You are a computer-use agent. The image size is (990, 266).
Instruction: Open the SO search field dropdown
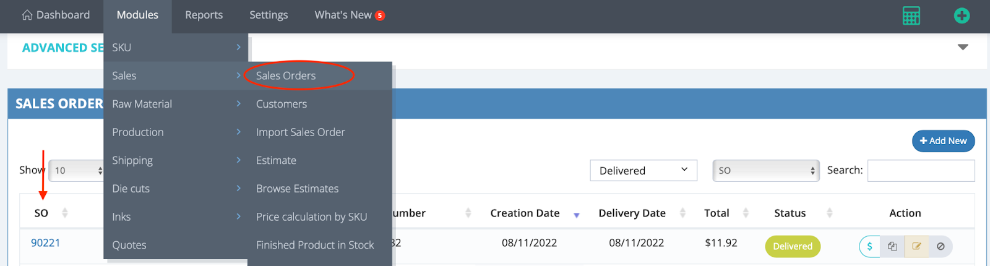(766, 171)
